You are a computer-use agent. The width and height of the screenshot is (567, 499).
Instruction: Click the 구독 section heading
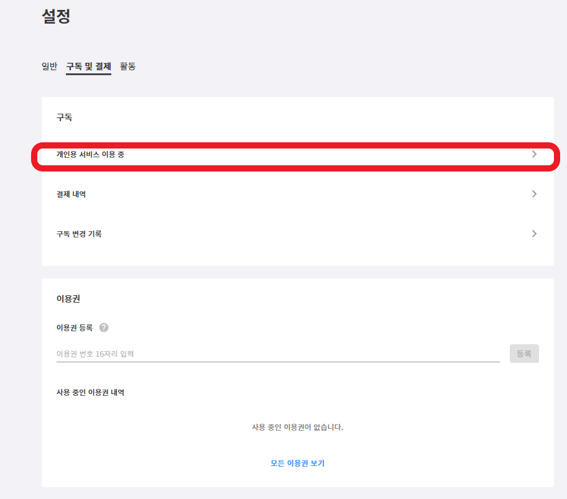click(x=65, y=117)
